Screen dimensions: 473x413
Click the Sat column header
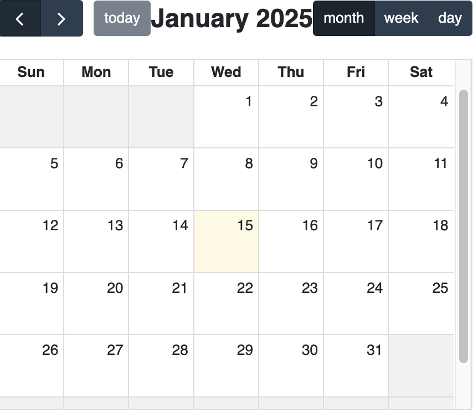coord(421,73)
